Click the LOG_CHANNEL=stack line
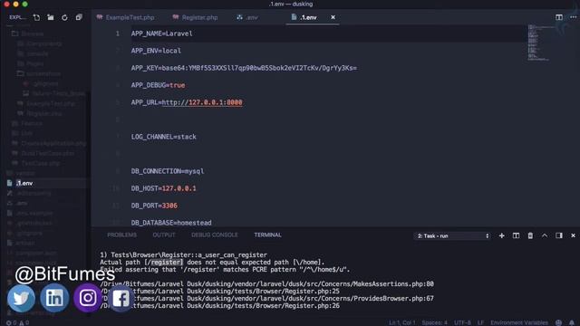580x326 pixels. pos(163,137)
